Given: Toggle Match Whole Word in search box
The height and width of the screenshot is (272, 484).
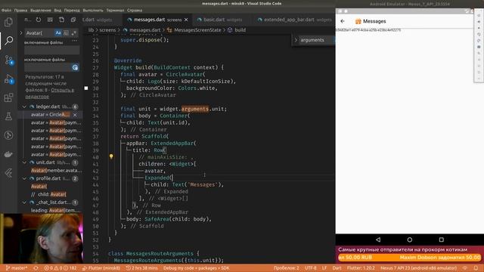Looking at the screenshot, I should [66, 32].
